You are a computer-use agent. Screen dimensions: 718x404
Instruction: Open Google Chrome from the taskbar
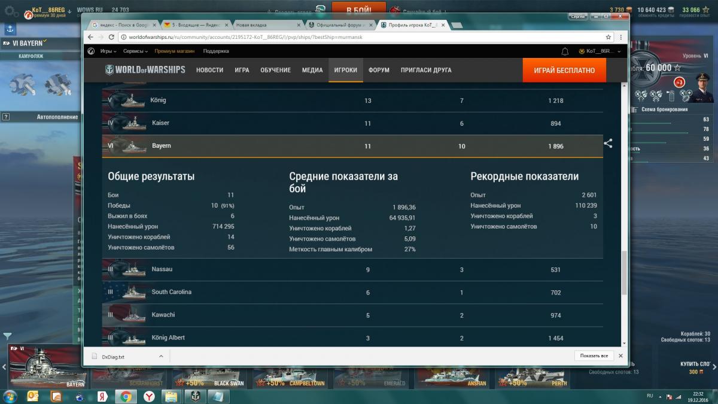(x=126, y=396)
